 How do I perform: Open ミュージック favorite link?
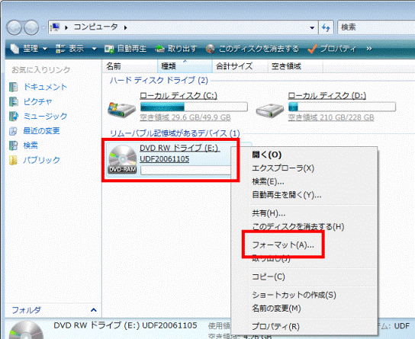(45, 117)
